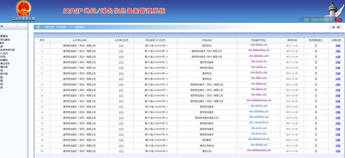Screen dimensions: 345x158
Task: Open 详细 details link for row 15
Action: (x=338, y=123)
